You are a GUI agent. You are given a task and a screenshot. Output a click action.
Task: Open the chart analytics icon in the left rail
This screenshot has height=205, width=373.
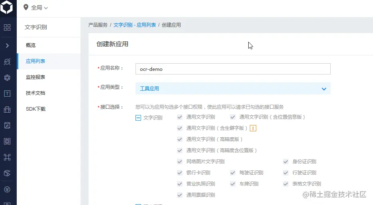coord(7,62)
